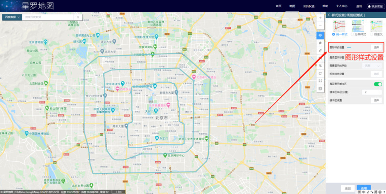The image size is (386, 194).
Task: Click the 永定门 marker icon
Action: (x=156, y=138)
